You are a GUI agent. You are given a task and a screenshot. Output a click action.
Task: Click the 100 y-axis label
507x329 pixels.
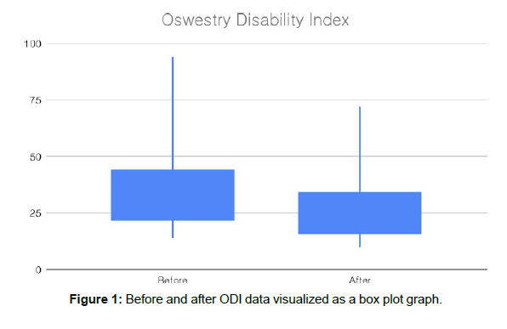(x=32, y=43)
